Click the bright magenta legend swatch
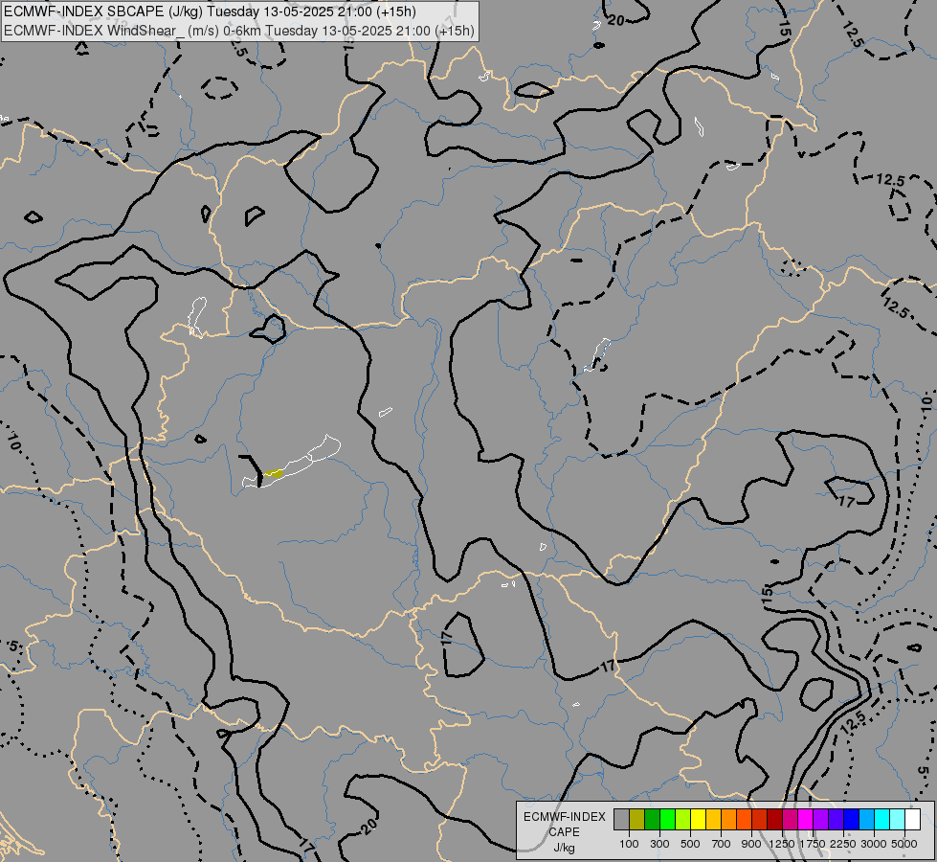The height and width of the screenshot is (862, 937). 805,820
